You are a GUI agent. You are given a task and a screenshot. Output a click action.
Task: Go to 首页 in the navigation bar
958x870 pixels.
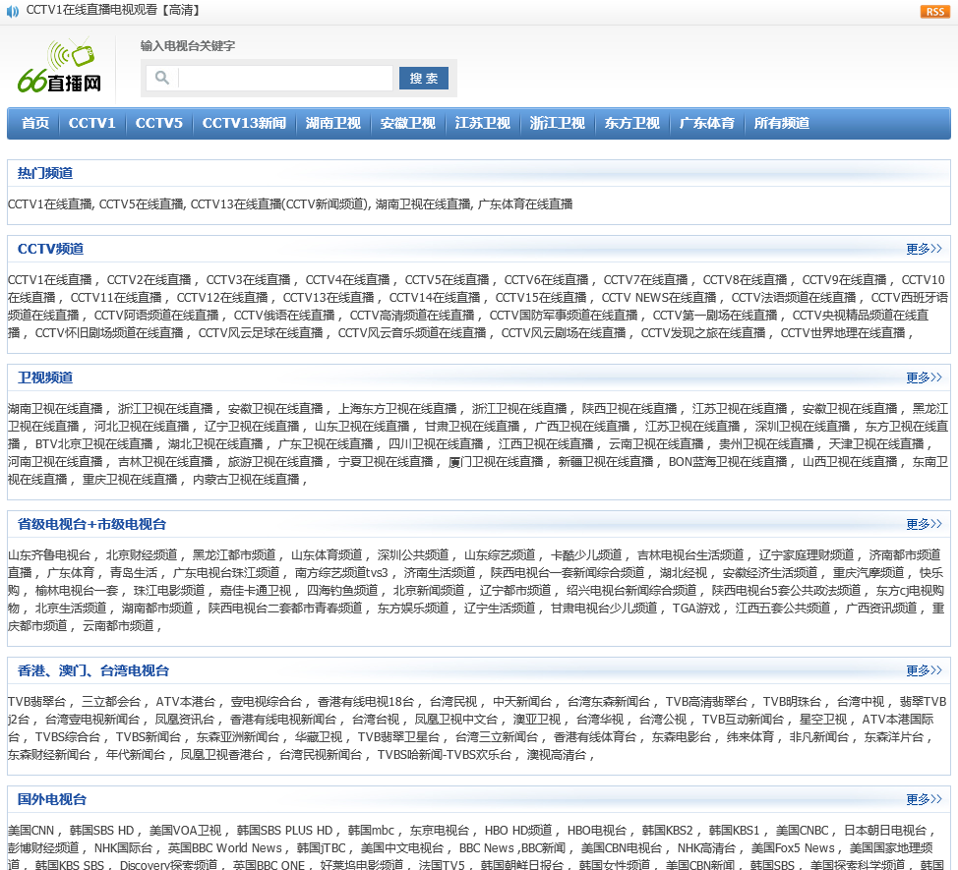coord(34,123)
